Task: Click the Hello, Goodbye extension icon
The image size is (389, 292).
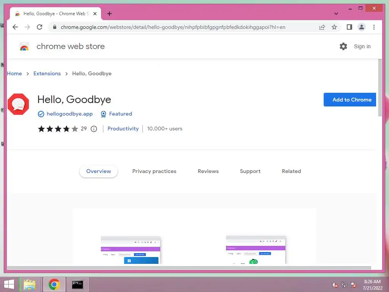Action: (18, 104)
